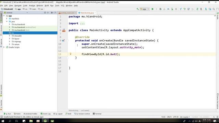Click the Stop square icon in toolbar
This screenshot has width=219, height=123.
pos(176,9)
